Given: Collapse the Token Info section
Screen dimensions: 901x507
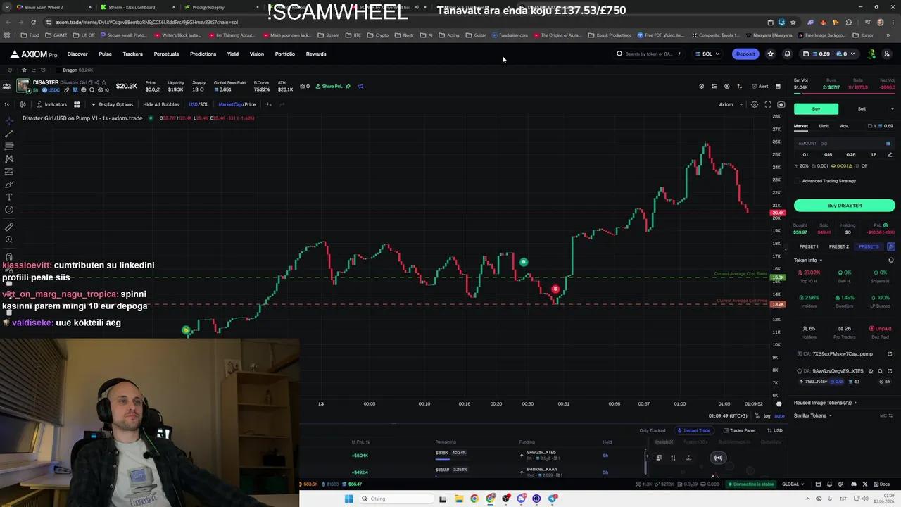Looking at the screenshot, I should pyautogui.click(x=808, y=260).
